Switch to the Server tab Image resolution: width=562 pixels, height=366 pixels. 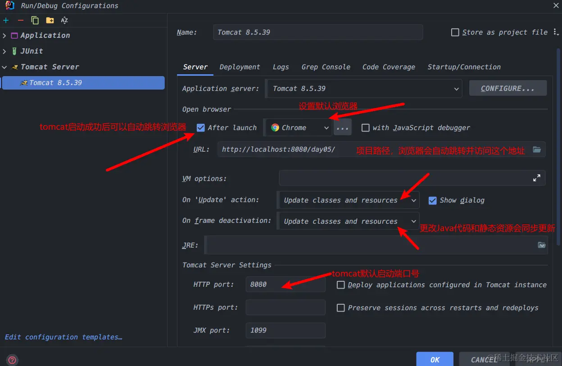(x=195, y=67)
